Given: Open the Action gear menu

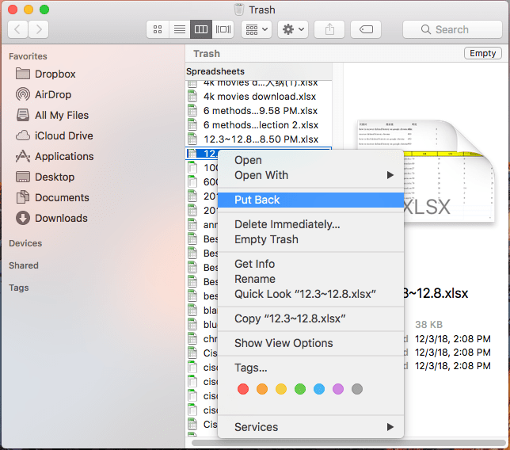Looking at the screenshot, I should [293, 29].
